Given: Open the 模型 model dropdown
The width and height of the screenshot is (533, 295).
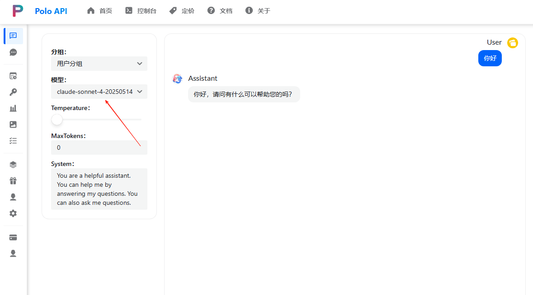Looking at the screenshot, I should tap(99, 92).
